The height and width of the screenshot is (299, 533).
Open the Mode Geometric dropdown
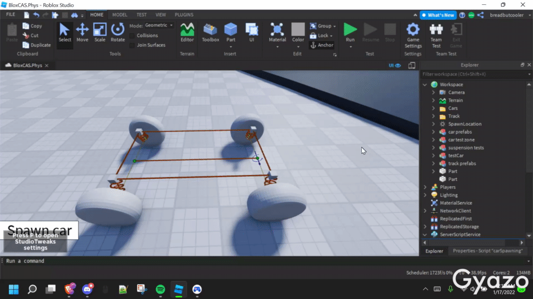point(159,26)
